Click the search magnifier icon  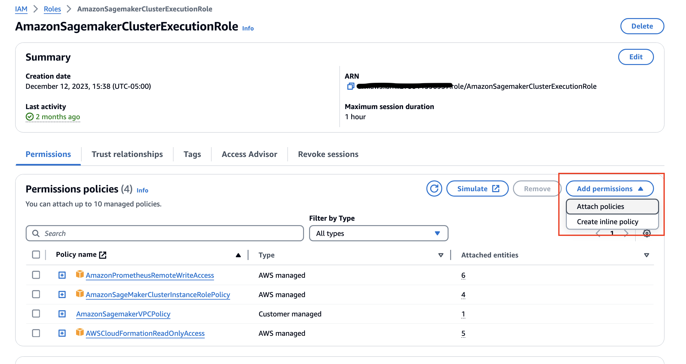[x=36, y=233]
